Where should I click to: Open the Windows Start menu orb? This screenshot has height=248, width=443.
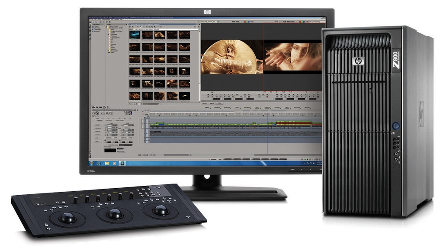coord(92,163)
